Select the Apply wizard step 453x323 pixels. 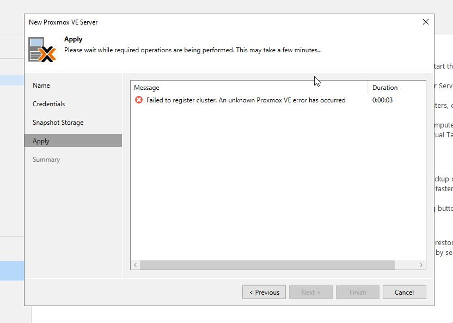click(x=73, y=141)
